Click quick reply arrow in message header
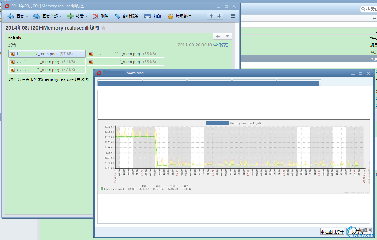Viewport: 377px width, 240px height. coord(218,36)
